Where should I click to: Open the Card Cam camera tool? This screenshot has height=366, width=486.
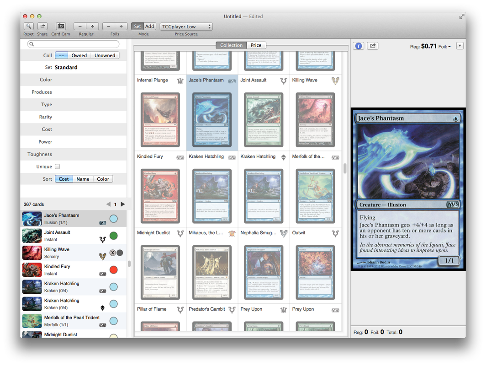point(60,26)
